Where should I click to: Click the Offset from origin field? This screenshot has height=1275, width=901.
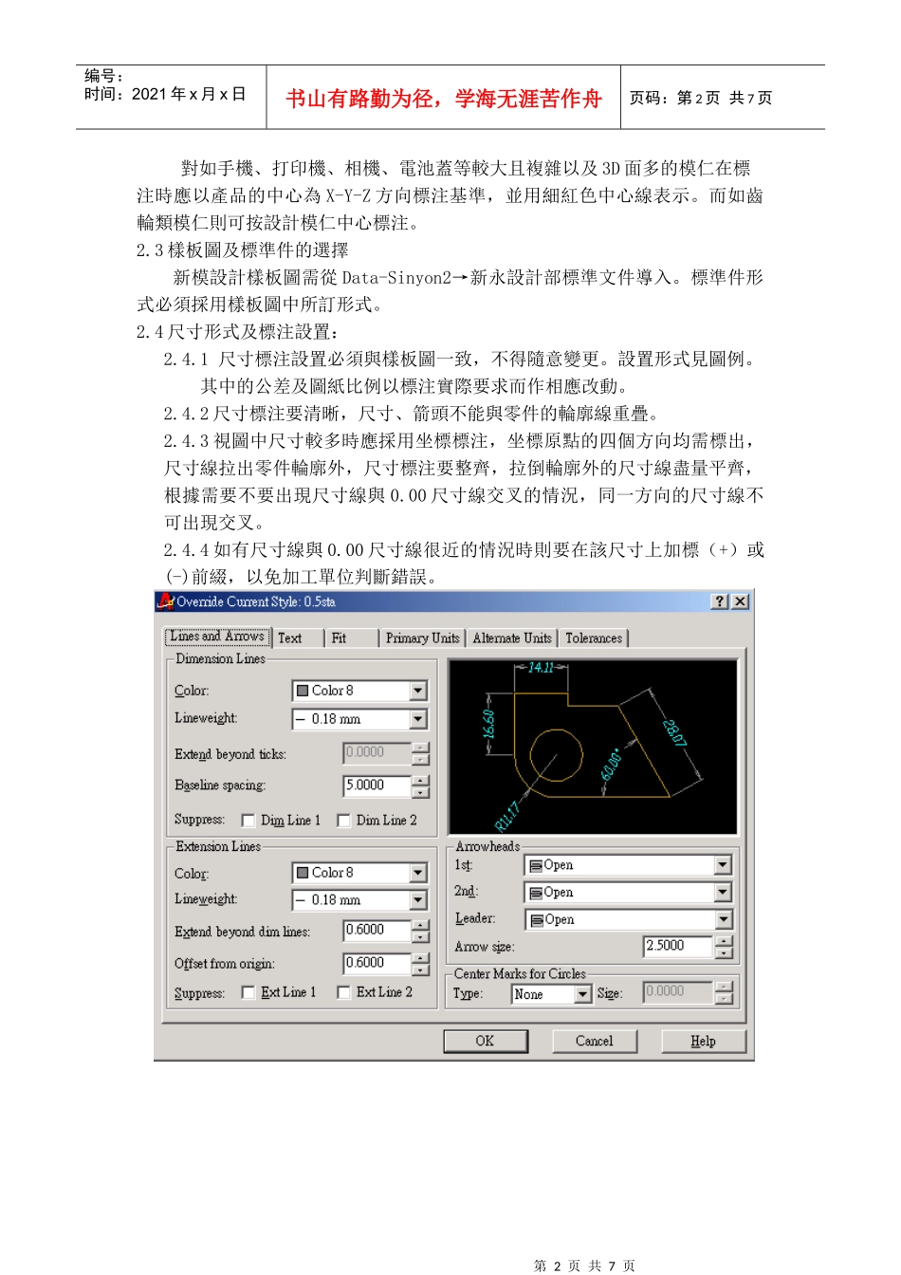pos(377,964)
